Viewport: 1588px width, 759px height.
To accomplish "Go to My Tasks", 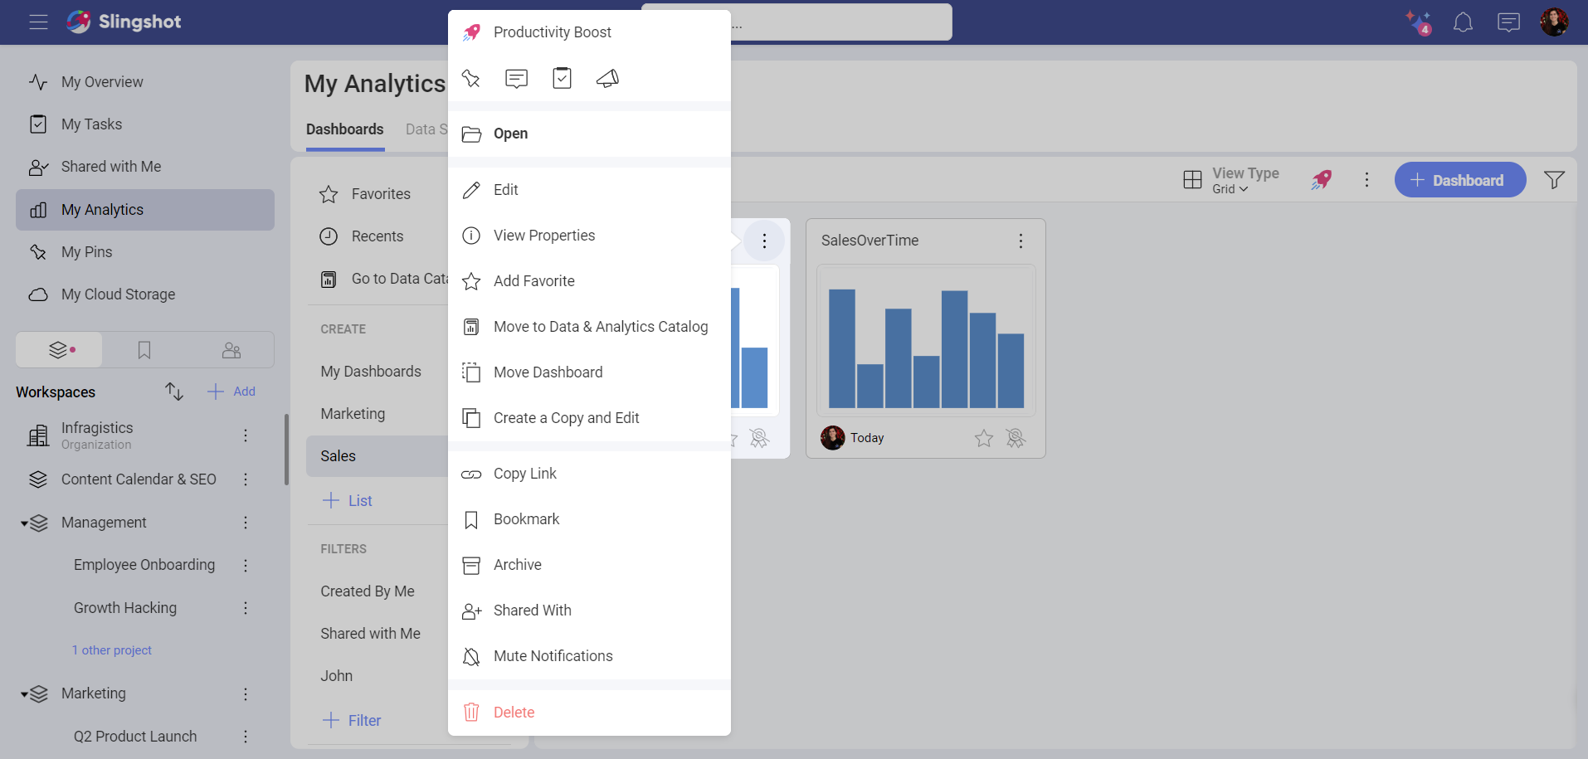I will click(x=145, y=124).
